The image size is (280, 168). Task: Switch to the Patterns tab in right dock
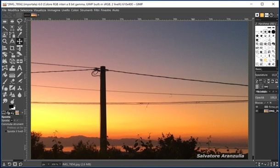coord(262,15)
